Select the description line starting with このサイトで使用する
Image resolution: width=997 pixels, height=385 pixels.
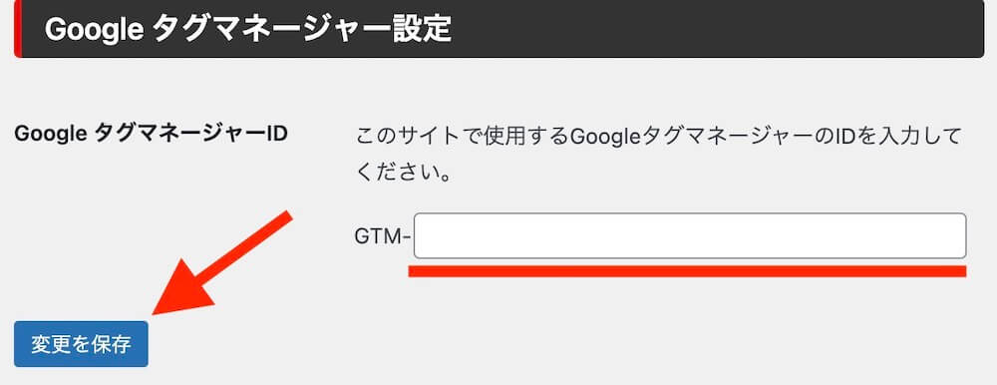point(657,137)
